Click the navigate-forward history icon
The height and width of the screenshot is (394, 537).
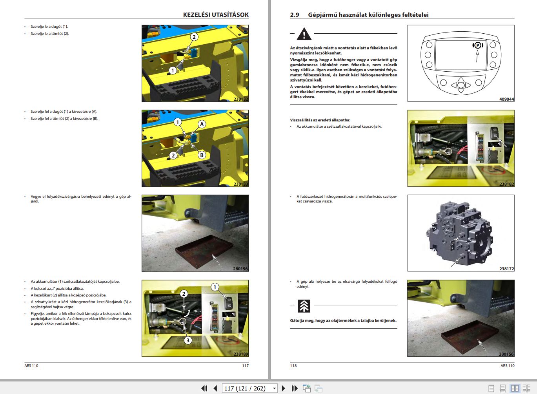click(319, 388)
